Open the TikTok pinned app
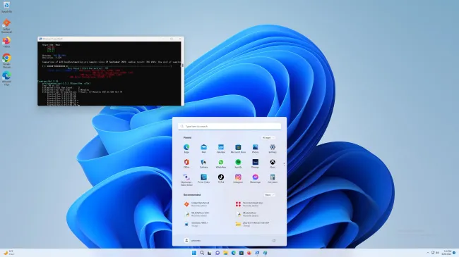Image resolution: width=459 pixels, height=257 pixels. [x=221, y=178]
